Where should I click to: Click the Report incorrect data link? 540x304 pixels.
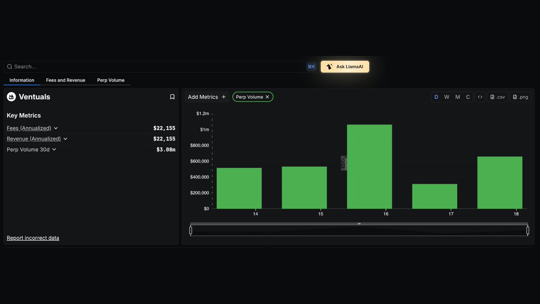tap(33, 238)
